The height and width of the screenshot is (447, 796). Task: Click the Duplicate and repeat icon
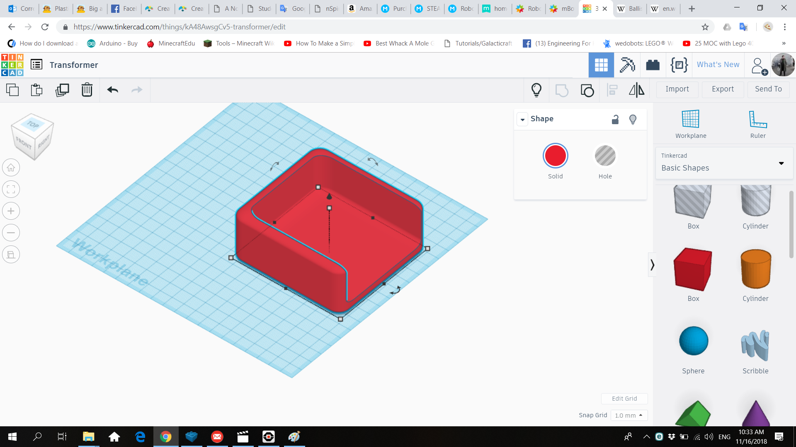pos(62,90)
